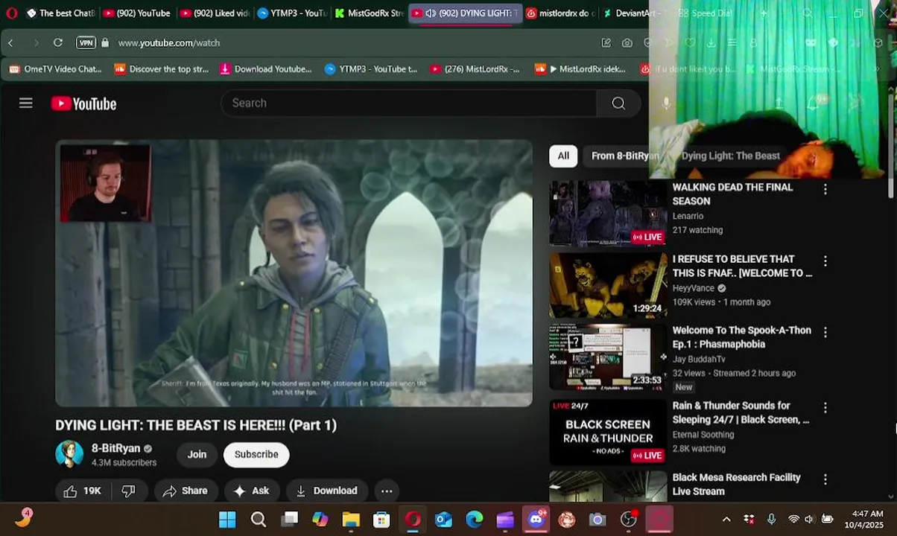Open the 8-BitRyan channel name link
Viewport: 897px width, 536px height.
click(115, 448)
